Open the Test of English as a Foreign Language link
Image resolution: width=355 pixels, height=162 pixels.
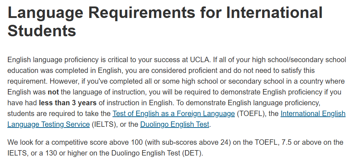tap(174, 114)
